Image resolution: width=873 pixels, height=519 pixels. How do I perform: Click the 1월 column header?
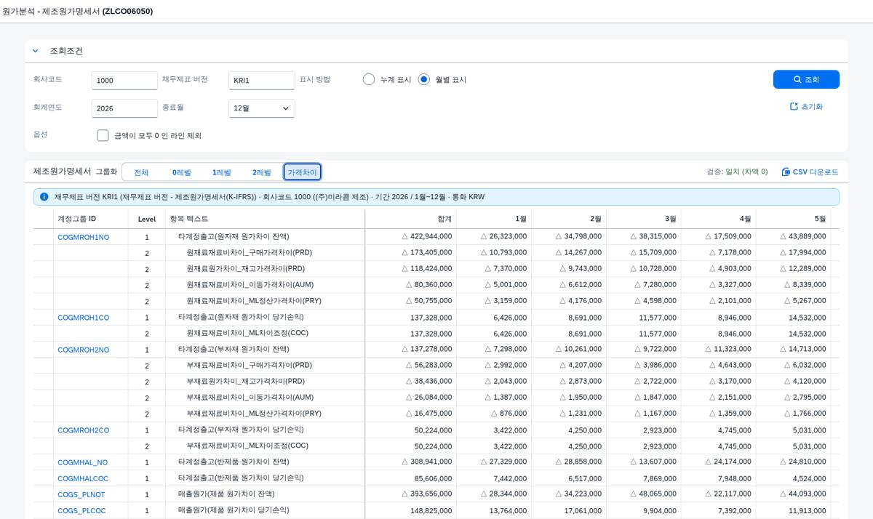point(494,219)
